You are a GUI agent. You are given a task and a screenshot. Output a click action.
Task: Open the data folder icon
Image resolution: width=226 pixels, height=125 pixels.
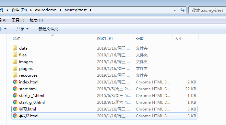click(15, 48)
